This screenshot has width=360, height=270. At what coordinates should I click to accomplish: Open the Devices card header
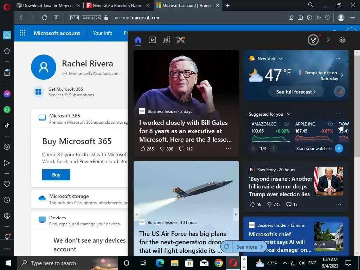coord(79,220)
